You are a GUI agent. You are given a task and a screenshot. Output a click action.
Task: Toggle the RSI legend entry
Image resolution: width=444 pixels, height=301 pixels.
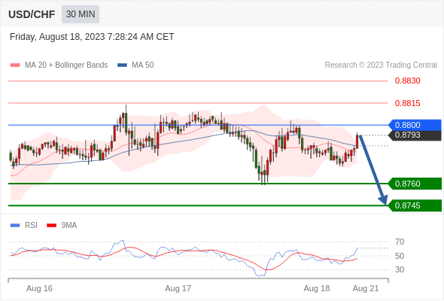tap(24, 226)
